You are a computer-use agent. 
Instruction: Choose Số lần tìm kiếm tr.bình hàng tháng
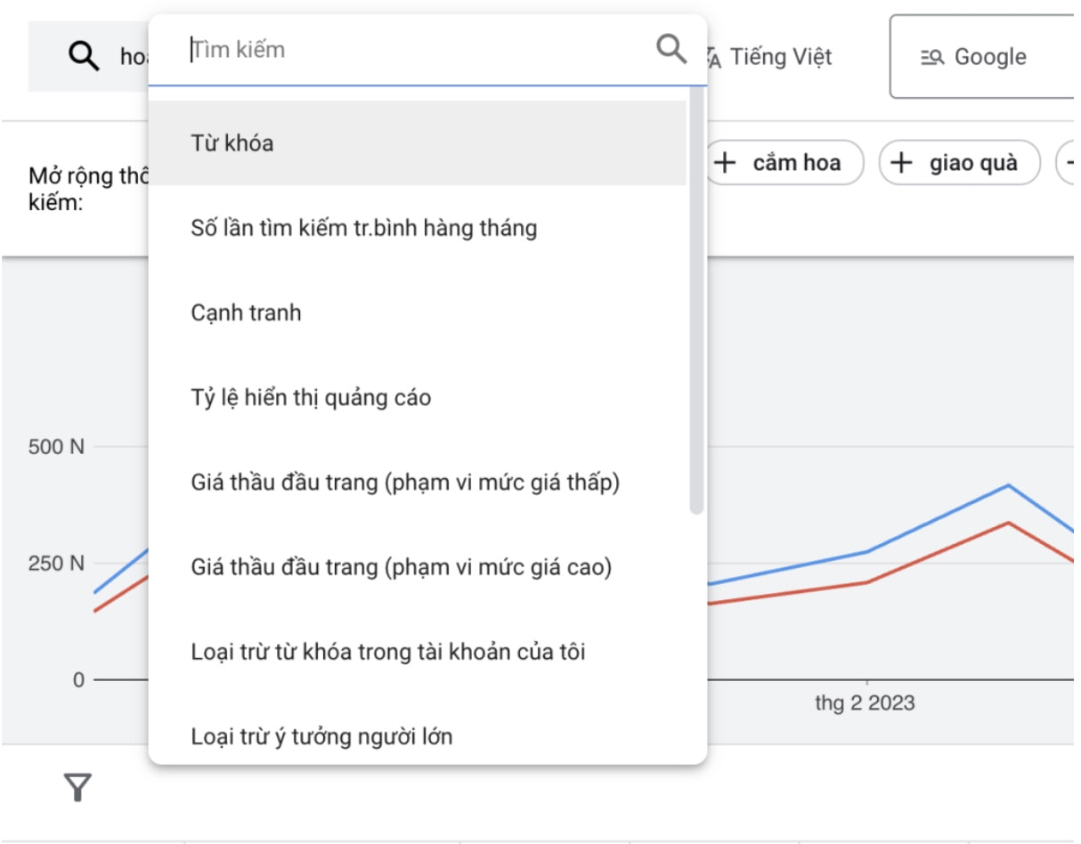tap(417, 229)
